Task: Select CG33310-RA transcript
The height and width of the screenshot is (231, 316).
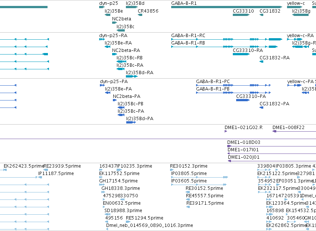Action: pos(241,54)
